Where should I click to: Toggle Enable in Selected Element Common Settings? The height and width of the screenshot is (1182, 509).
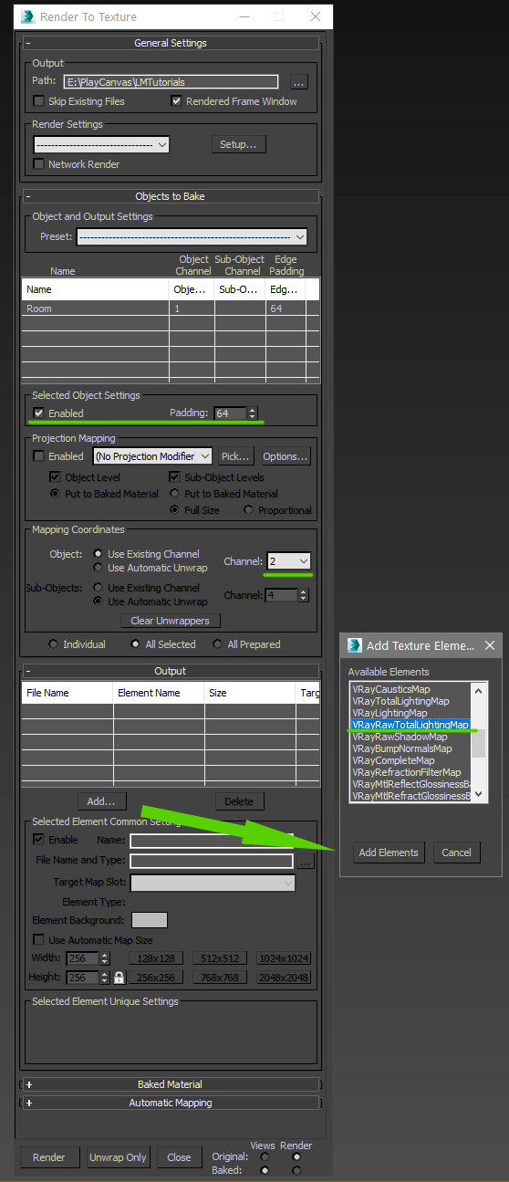[x=38, y=840]
